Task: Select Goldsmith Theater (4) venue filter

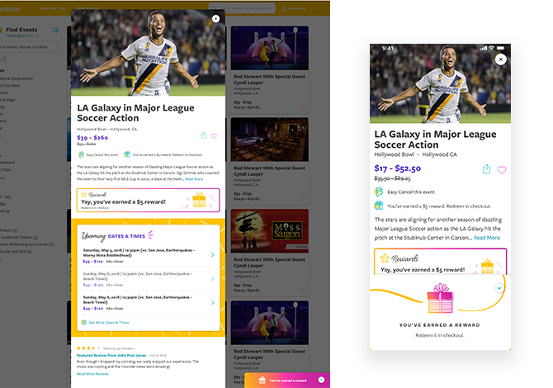Action: [20, 238]
